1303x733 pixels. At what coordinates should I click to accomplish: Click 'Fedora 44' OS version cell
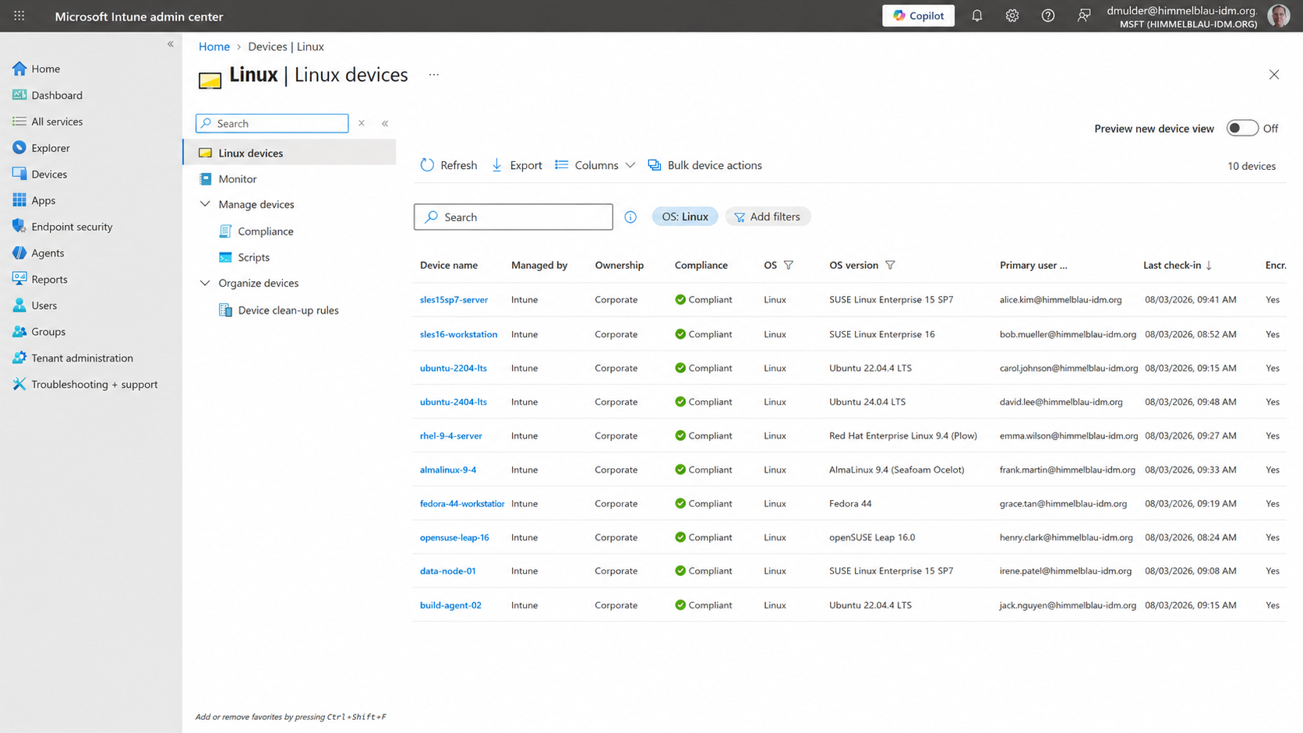tap(850, 504)
